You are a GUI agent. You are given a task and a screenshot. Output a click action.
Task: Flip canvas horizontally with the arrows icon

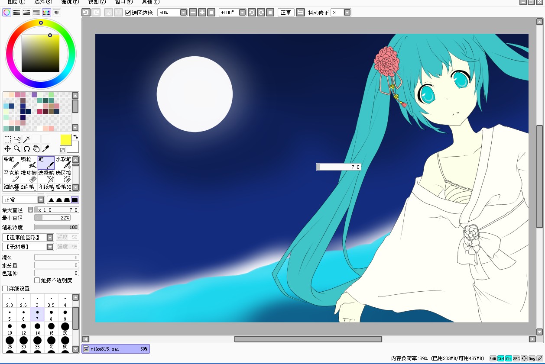pos(300,13)
